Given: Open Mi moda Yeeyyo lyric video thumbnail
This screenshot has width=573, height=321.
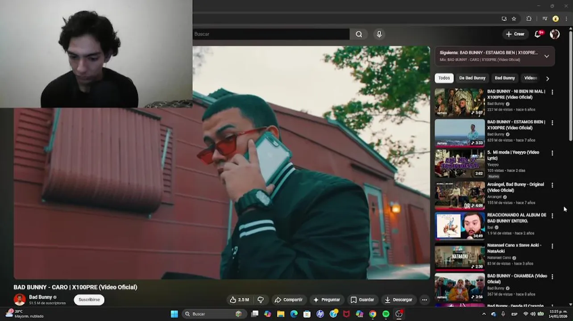Looking at the screenshot, I should tap(460, 163).
